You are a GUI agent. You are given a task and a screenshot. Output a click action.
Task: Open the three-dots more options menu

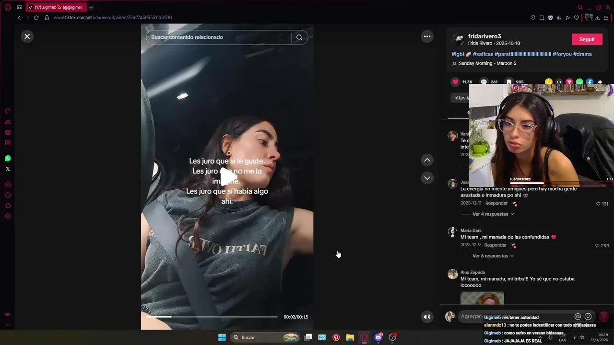coord(427,36)
